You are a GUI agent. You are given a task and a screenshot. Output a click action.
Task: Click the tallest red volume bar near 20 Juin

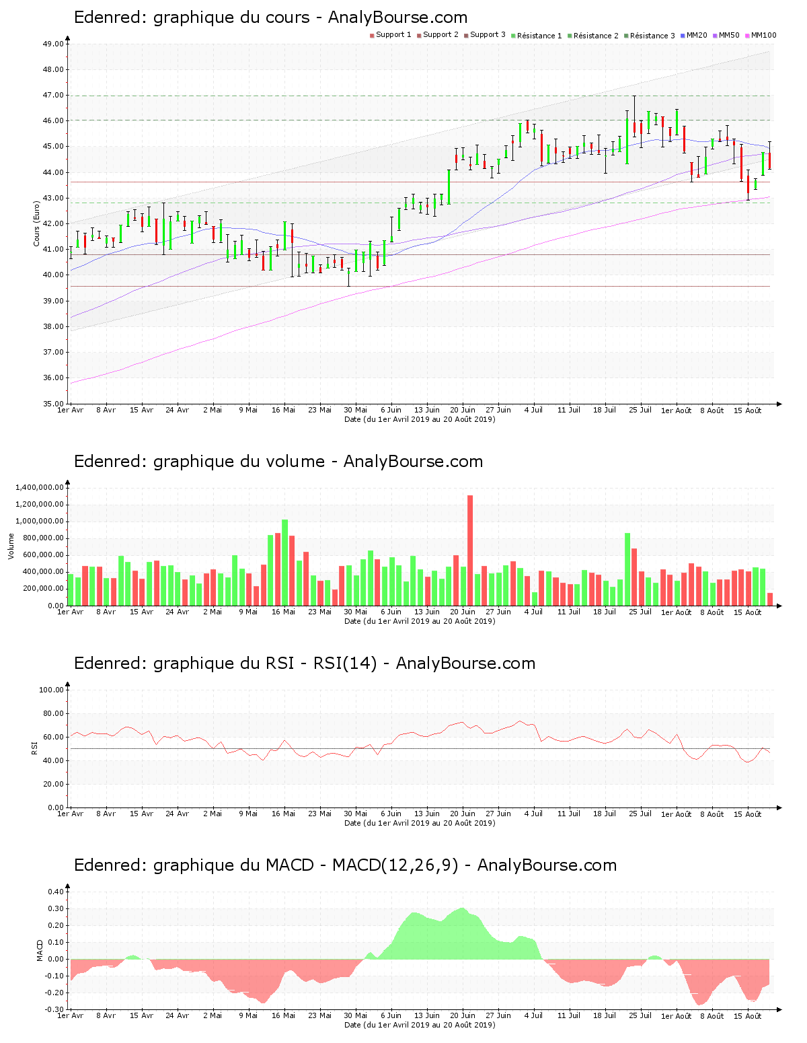click(470, 550)
